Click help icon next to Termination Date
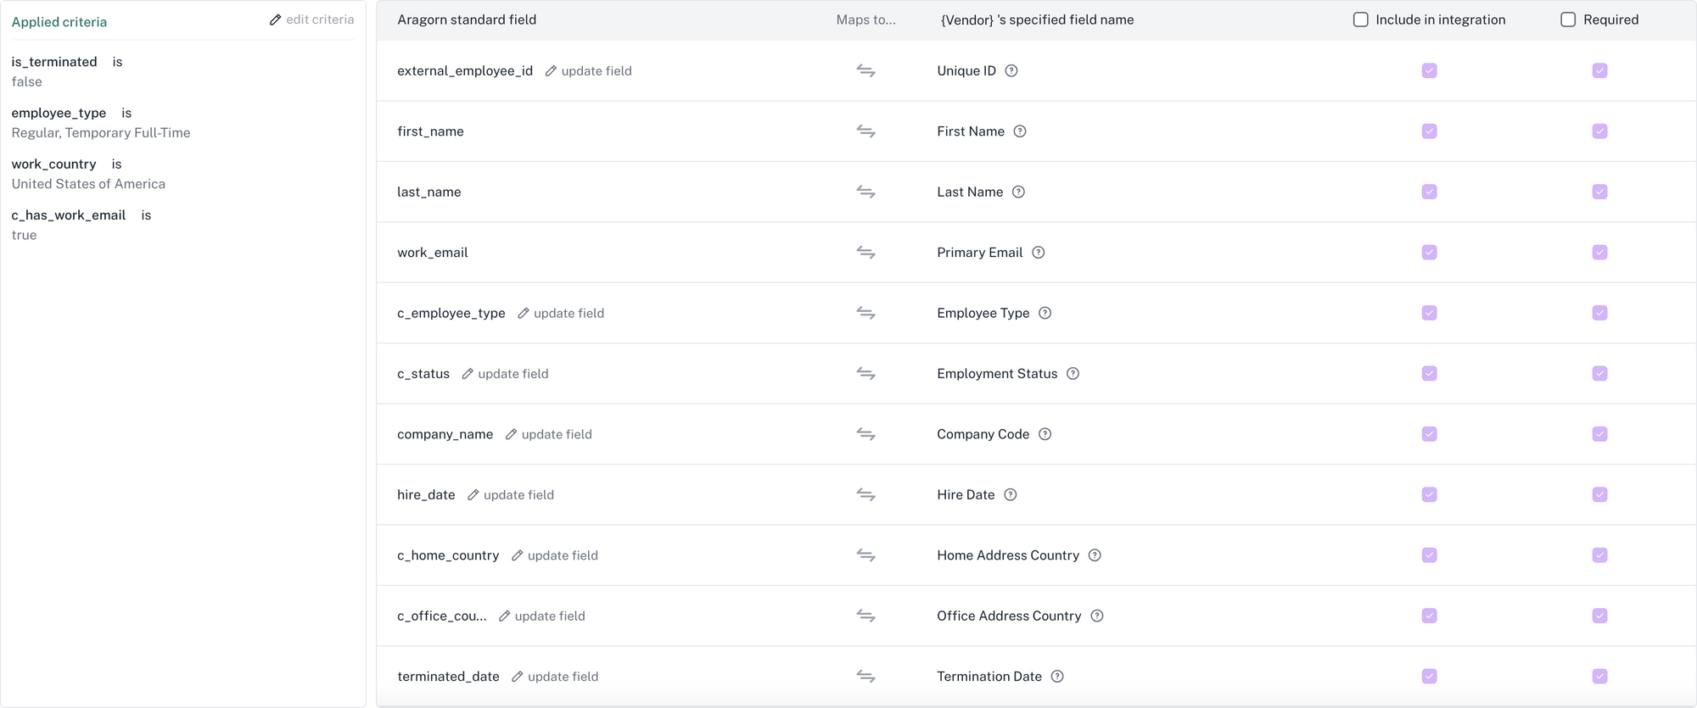The image size is (1697, 708). (x=1057, y=677)
